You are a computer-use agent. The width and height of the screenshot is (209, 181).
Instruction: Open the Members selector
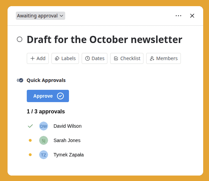(163, 58)
